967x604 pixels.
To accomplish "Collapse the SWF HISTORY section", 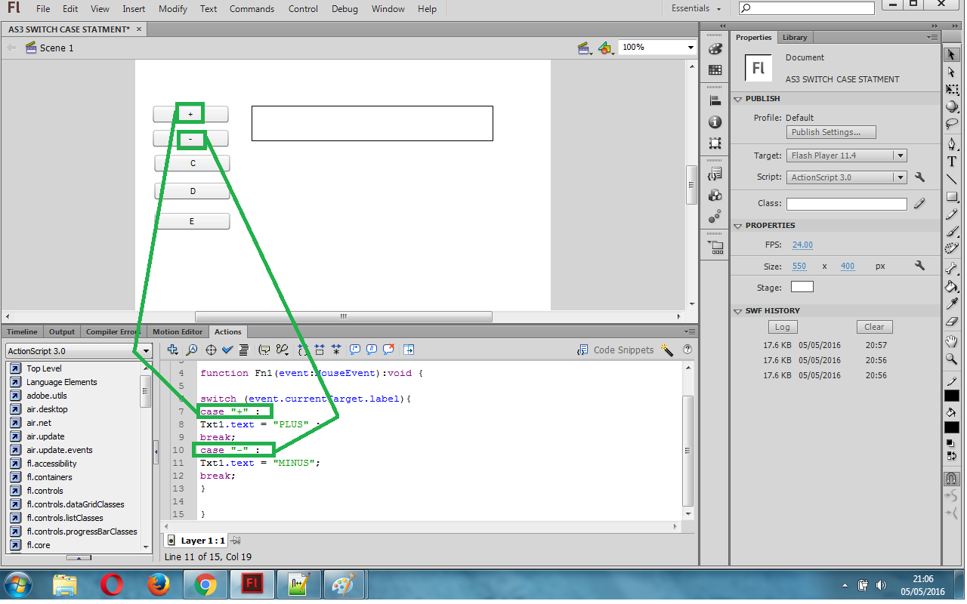I will click(x=738, y=311).
